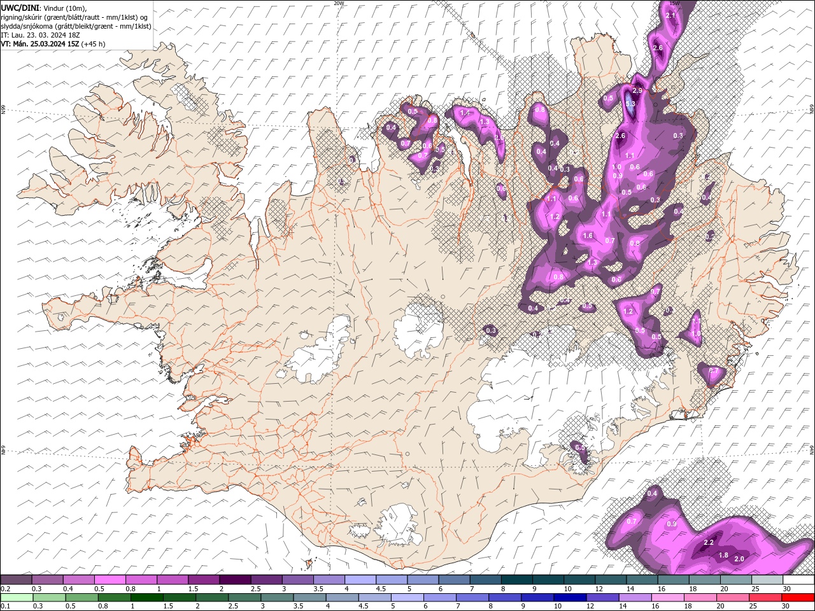Viewport: 815px width, 611px height.
Task: Click the 0.1 label in the lower legend
Action: click(x=5, y=607)
